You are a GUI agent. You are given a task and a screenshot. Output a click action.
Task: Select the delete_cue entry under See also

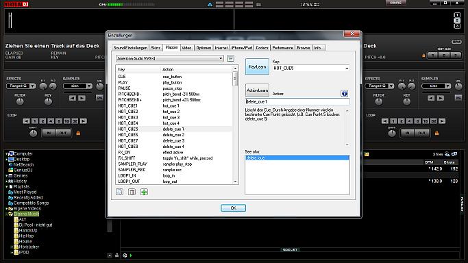pos(297,158)
